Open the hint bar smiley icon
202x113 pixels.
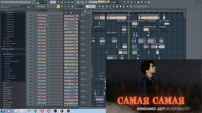[x=28, y=7]
